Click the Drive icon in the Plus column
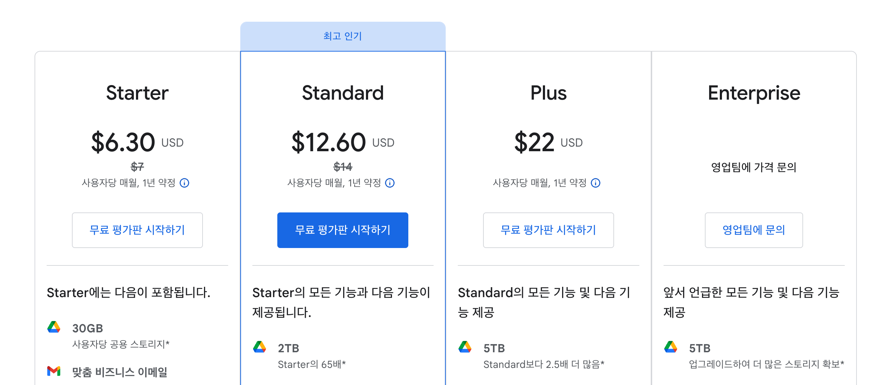Image resolution: width=880 pixels, height=385 pixels. [x=465, y=347]
